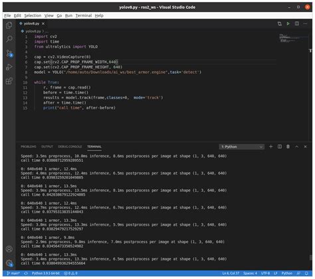Click 'after = time.time()' code line
This screenshot has height=279, width=315.
click(64, 103)
